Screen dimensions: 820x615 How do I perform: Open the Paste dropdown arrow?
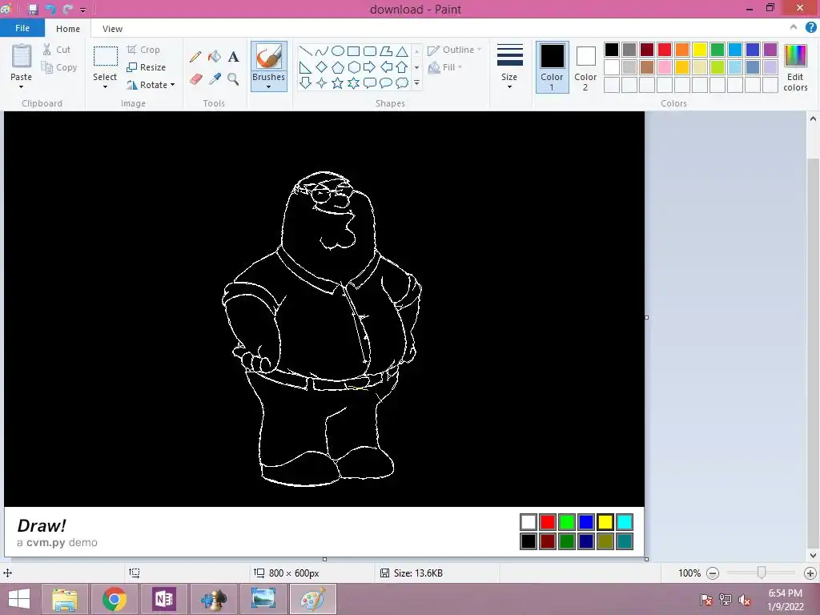point(22,86)
